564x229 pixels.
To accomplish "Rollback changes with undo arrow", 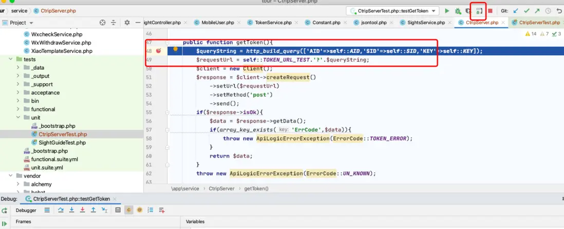I will click(559, 11).
